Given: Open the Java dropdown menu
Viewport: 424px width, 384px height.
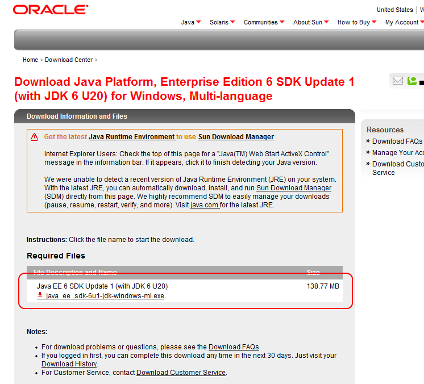Looking at the screenshot, I should click(x=191, y=22).
